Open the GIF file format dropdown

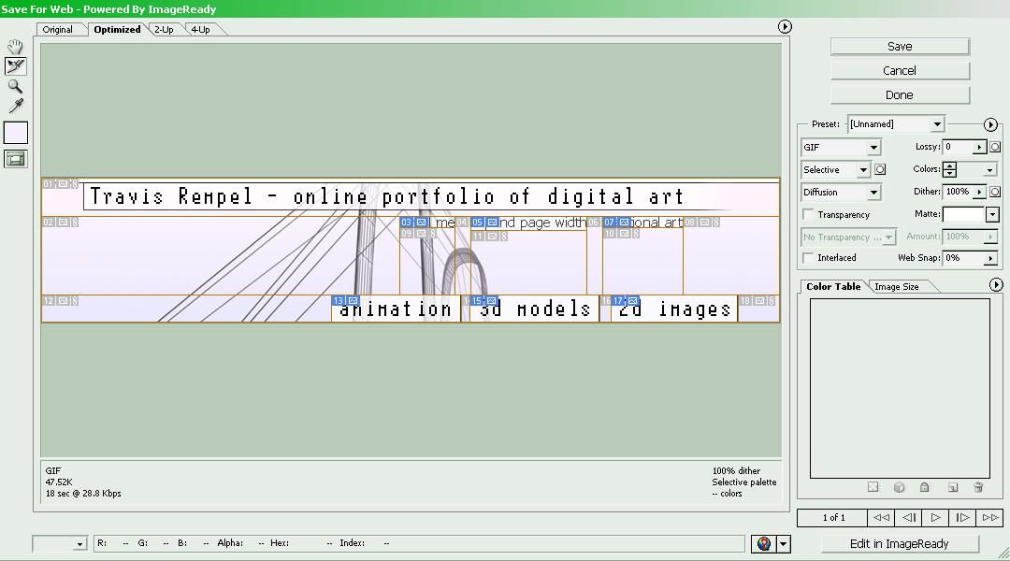pos(841,148)
